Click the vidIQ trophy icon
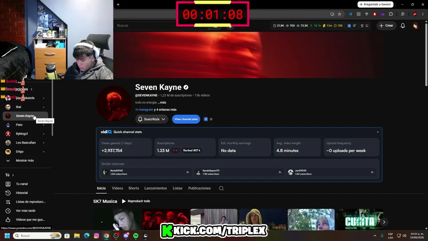This screenshot has width=428, height=241. coord(362,26)
